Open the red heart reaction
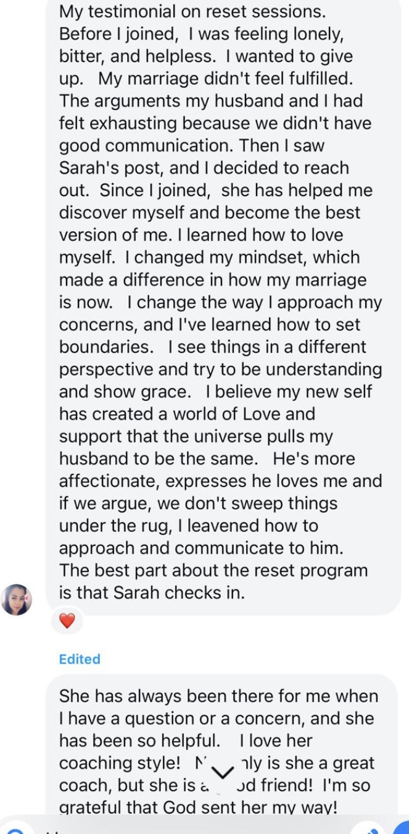409x834 pixels. click(67, 621)
